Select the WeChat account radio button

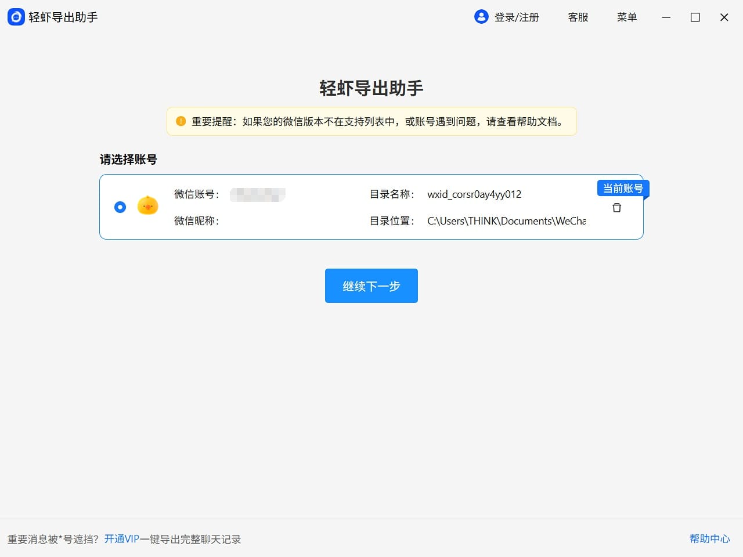coord(120,207)
